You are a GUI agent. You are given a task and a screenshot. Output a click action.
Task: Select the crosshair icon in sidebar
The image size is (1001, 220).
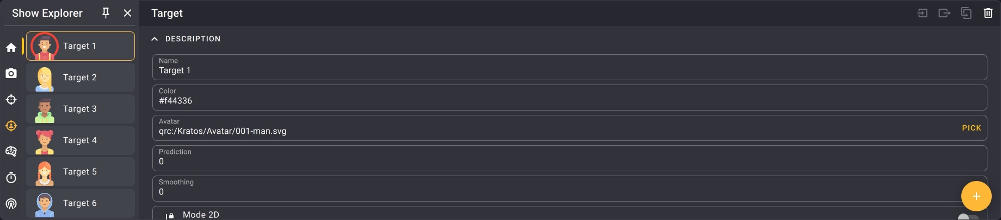11,100
